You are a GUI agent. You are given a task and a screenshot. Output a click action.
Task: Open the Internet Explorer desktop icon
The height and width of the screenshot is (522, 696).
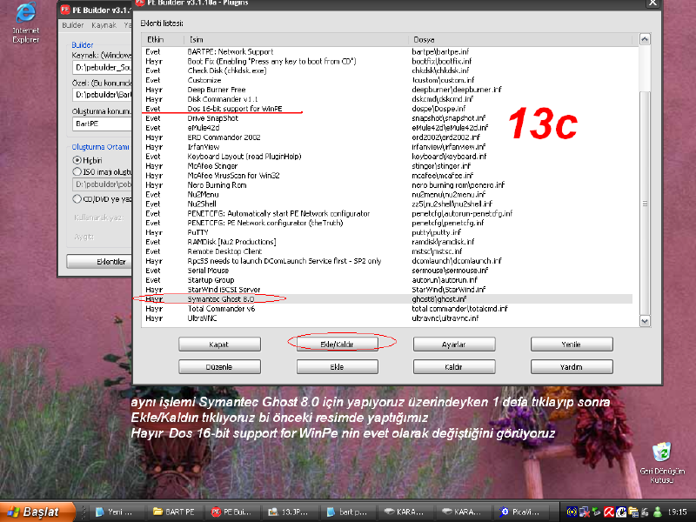click(x=26, y=23)
